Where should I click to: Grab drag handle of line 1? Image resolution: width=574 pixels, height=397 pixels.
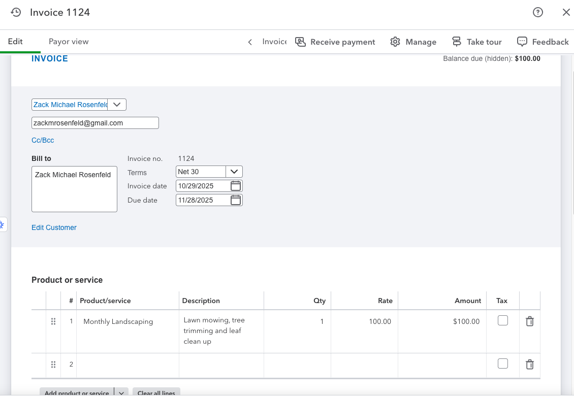[53, 321]
